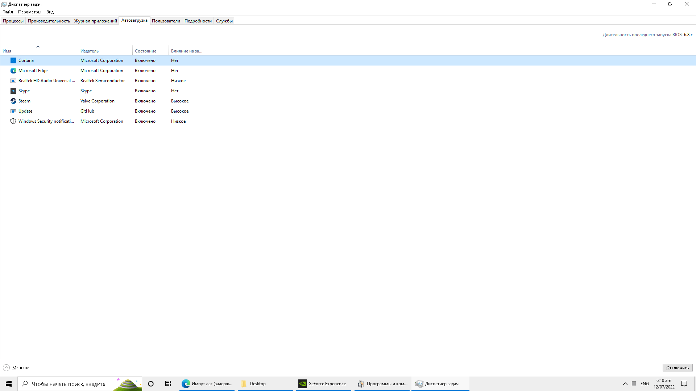Viewport: 696px width, 391px height.
Task: Open Cortana circle button on taskbar
Action: 151,384
